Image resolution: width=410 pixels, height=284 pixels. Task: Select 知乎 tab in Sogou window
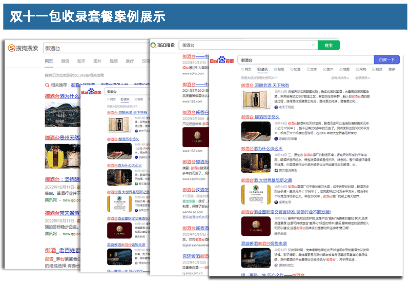81,61
